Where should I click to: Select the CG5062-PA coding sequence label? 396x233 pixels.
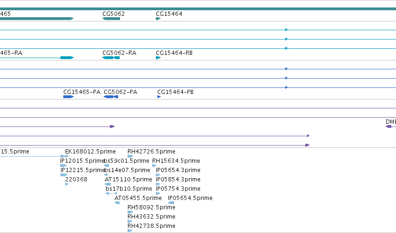click(121, 92)
